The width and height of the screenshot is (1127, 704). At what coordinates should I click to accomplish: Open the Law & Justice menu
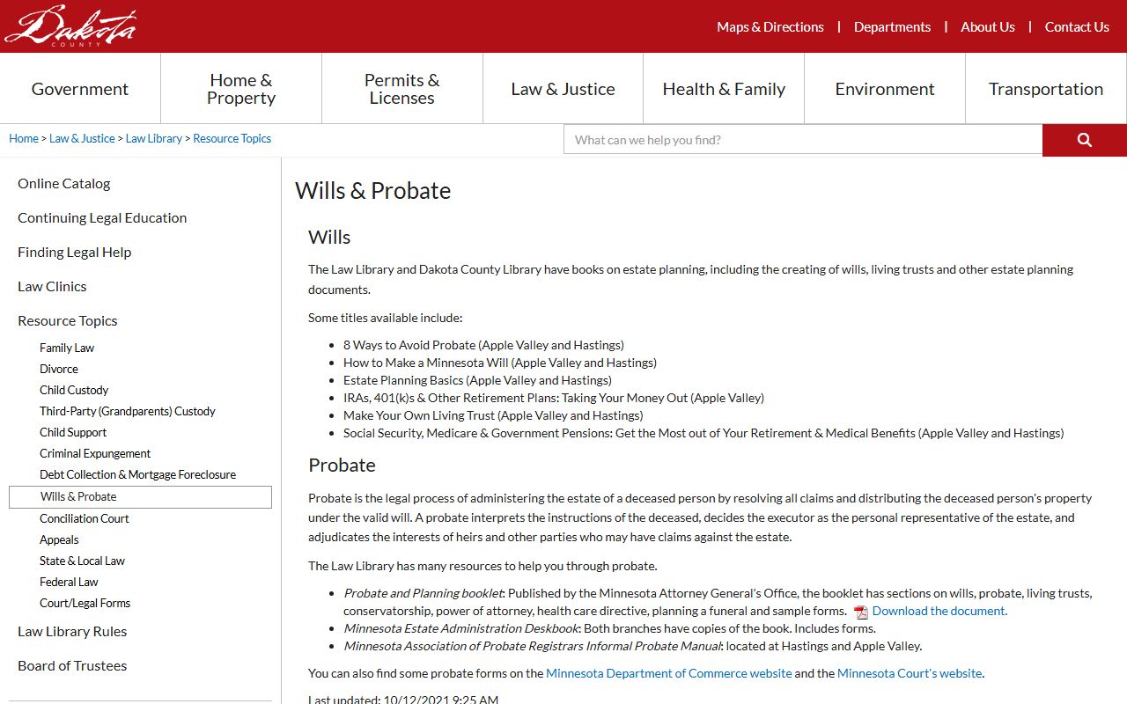coord(563,89)
